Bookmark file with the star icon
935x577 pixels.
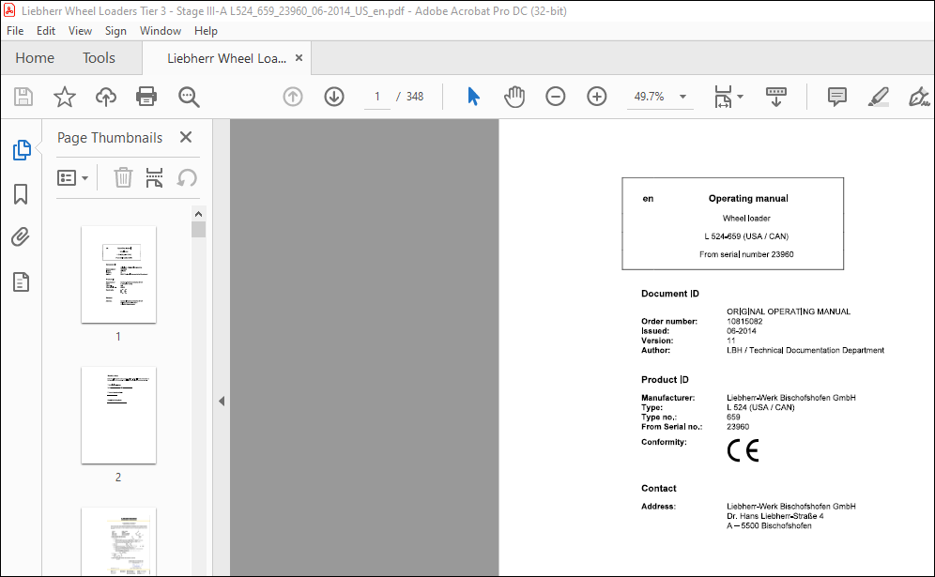(x=65, y=97)
